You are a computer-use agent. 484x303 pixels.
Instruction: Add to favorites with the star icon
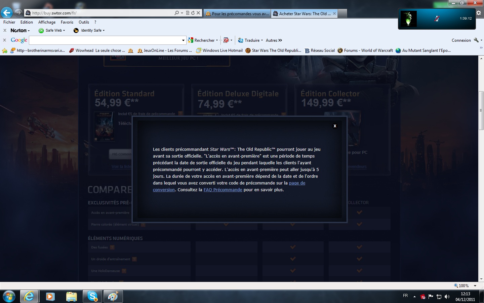(5, 50)
